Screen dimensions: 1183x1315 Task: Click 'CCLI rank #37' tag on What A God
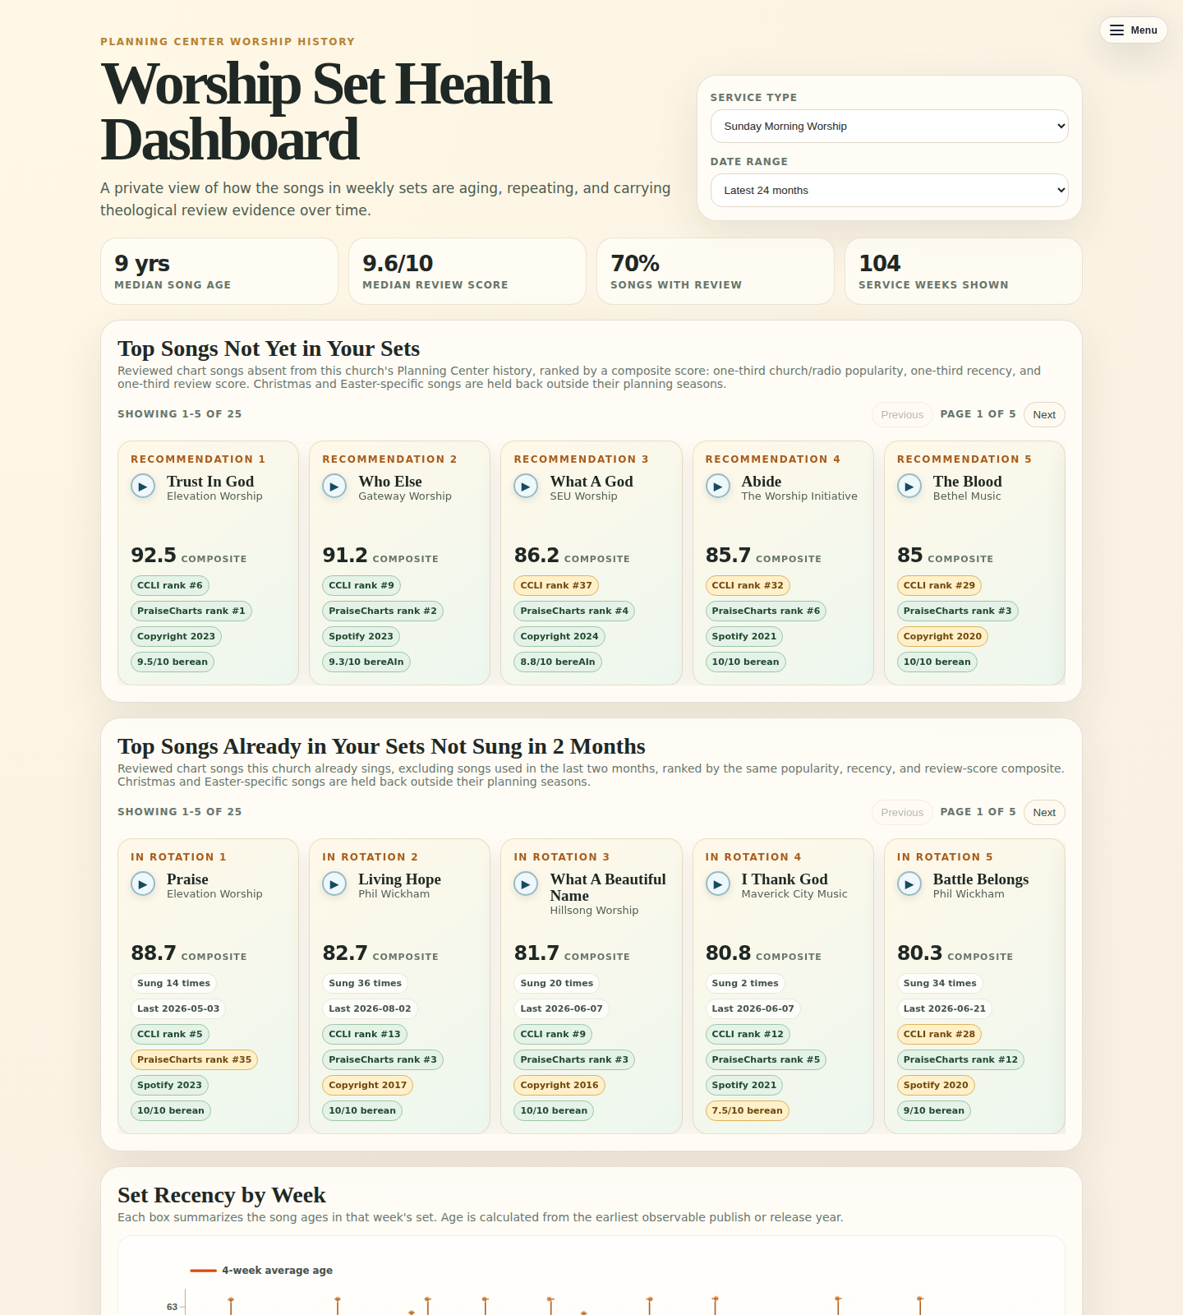click(556, 586)
